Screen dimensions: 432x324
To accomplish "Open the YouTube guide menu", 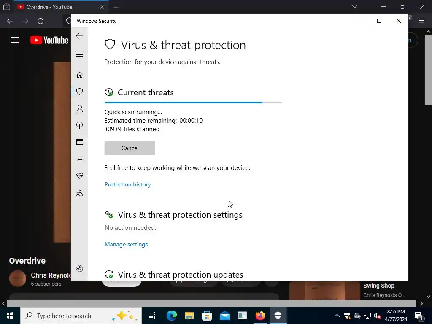I will 15,40.
